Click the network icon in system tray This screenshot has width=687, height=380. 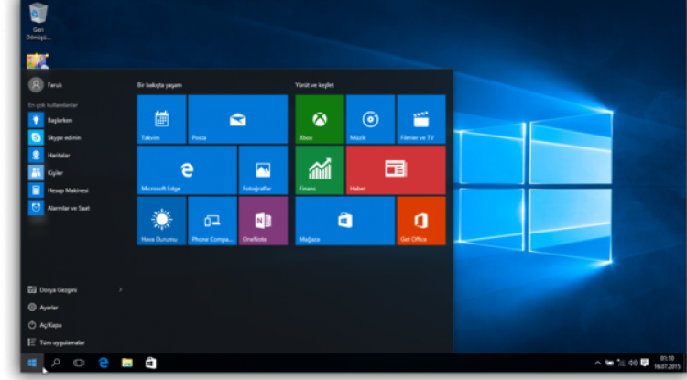[x=621, y=363]
